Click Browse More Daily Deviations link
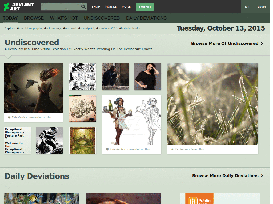 [225, 176]
